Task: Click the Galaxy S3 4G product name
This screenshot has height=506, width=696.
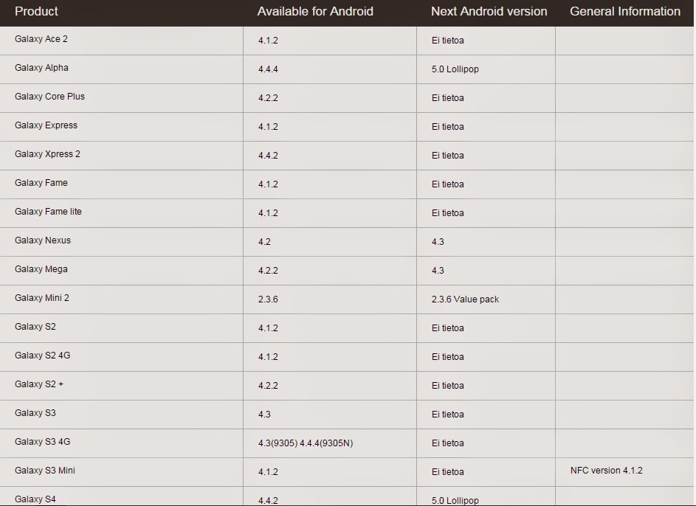Action: [x=43, y=442]
